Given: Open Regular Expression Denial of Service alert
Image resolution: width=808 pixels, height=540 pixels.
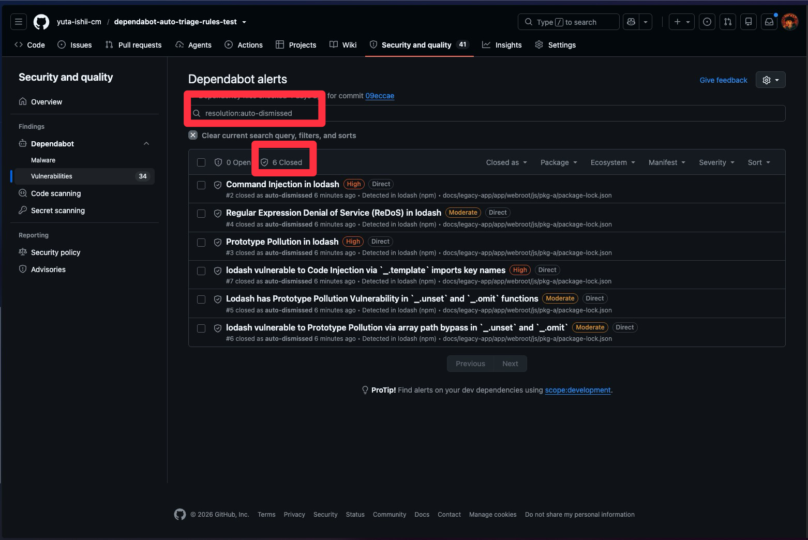Looking at the screenshot, I should 334,213.
